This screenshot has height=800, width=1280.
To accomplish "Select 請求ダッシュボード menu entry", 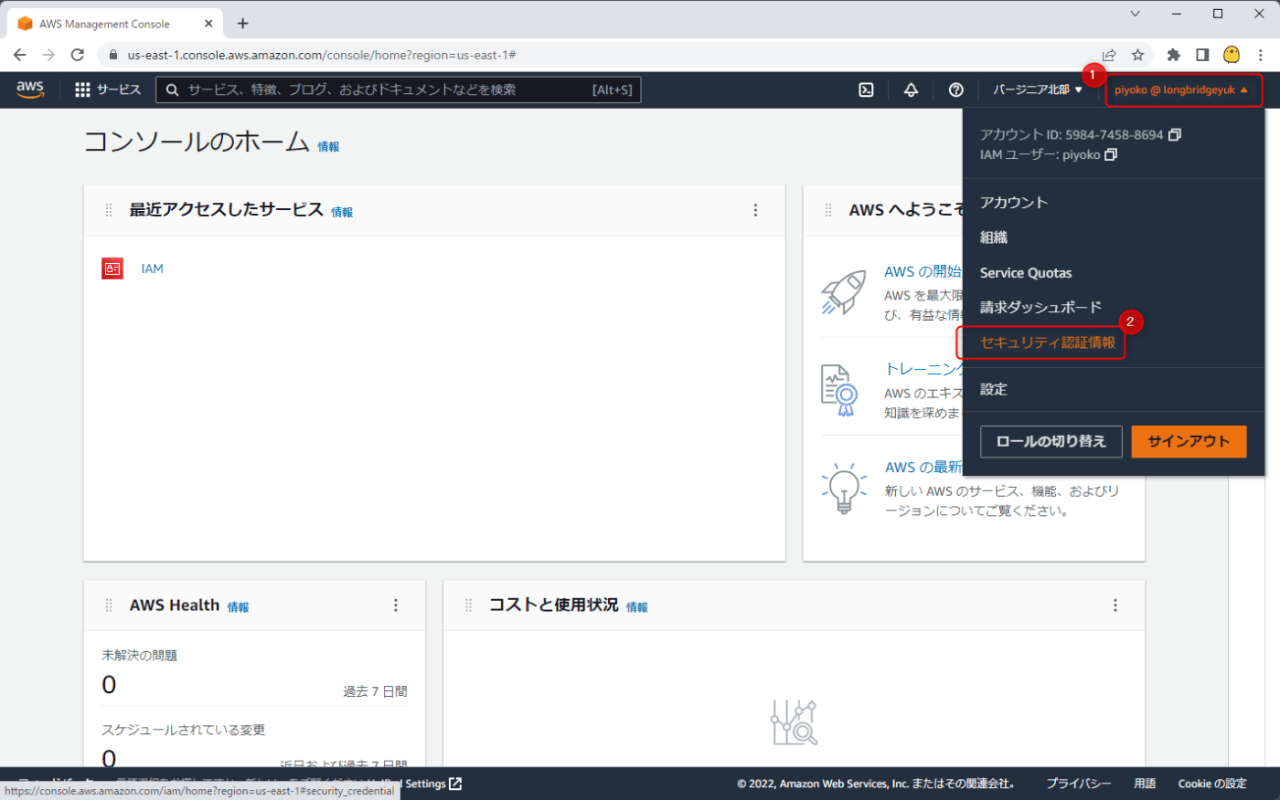I will click(1041, 308).
